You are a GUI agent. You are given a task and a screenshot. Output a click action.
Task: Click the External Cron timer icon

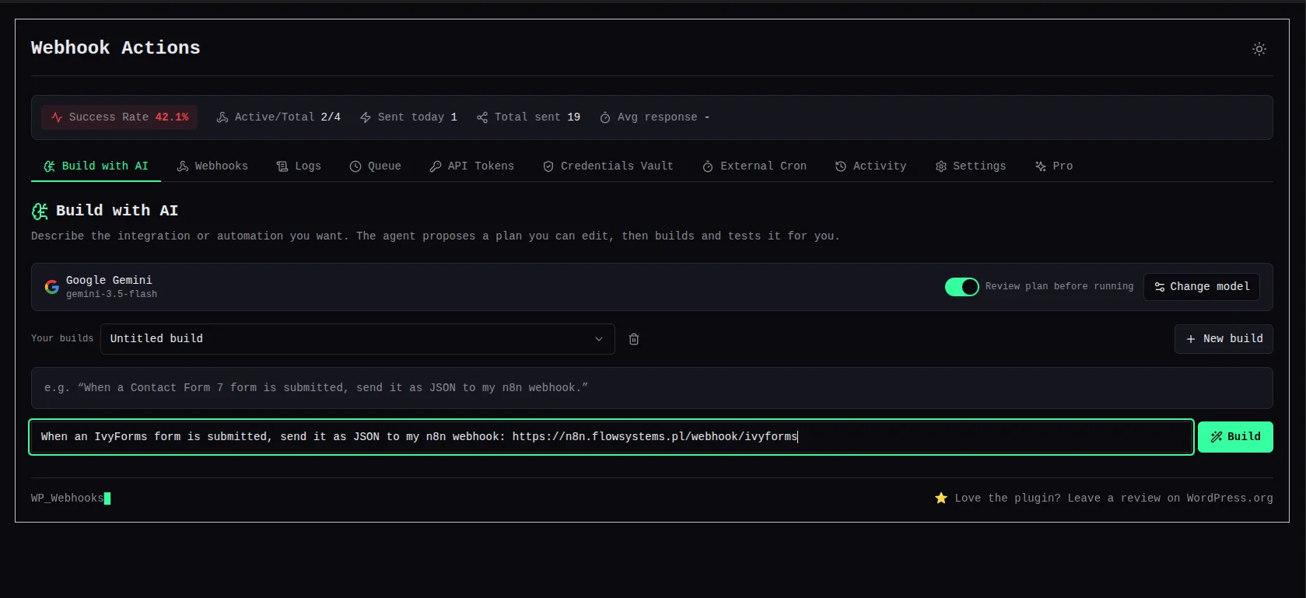(708, 166)
